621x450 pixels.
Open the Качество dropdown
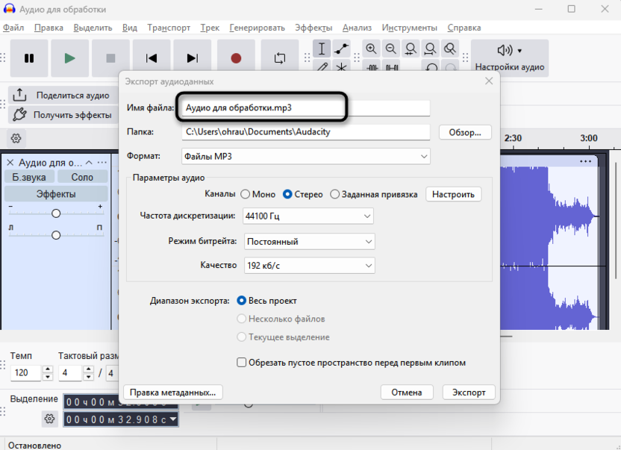[x=308, y=265]
